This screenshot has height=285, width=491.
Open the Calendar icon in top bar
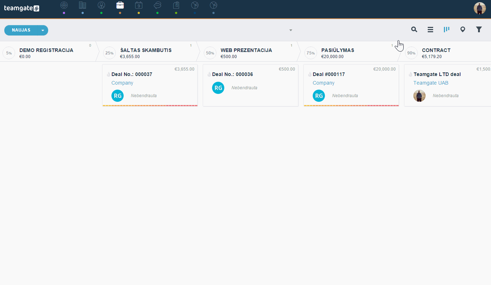click(x=139, y=5)
